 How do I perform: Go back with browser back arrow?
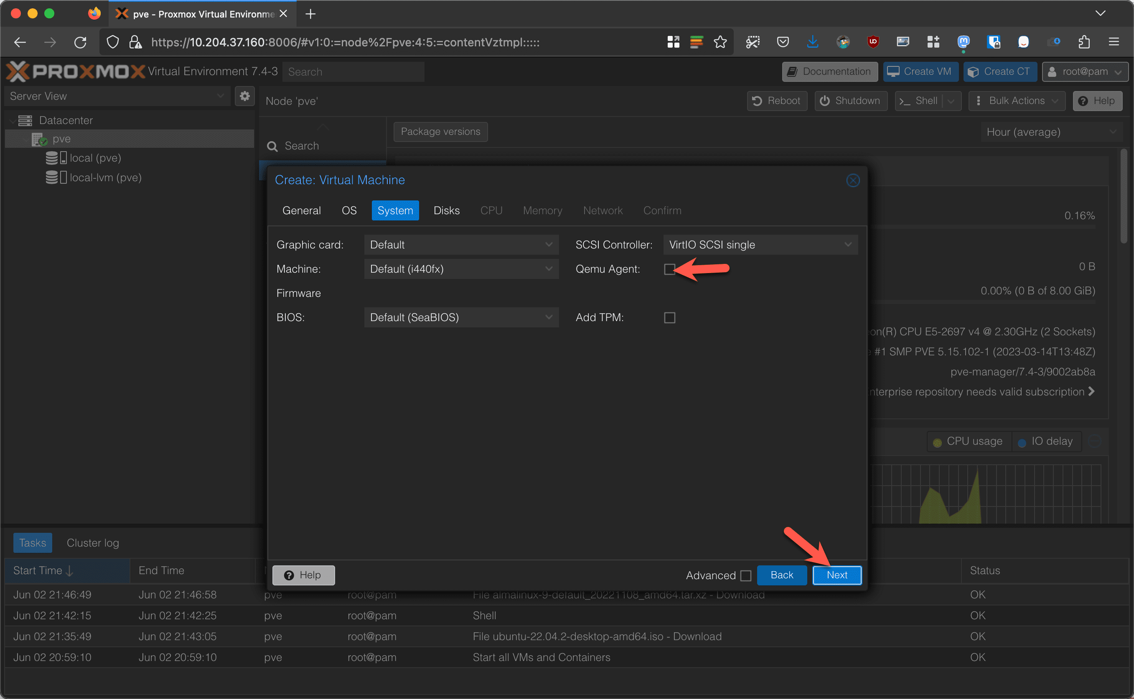click(x=20, y=43)
